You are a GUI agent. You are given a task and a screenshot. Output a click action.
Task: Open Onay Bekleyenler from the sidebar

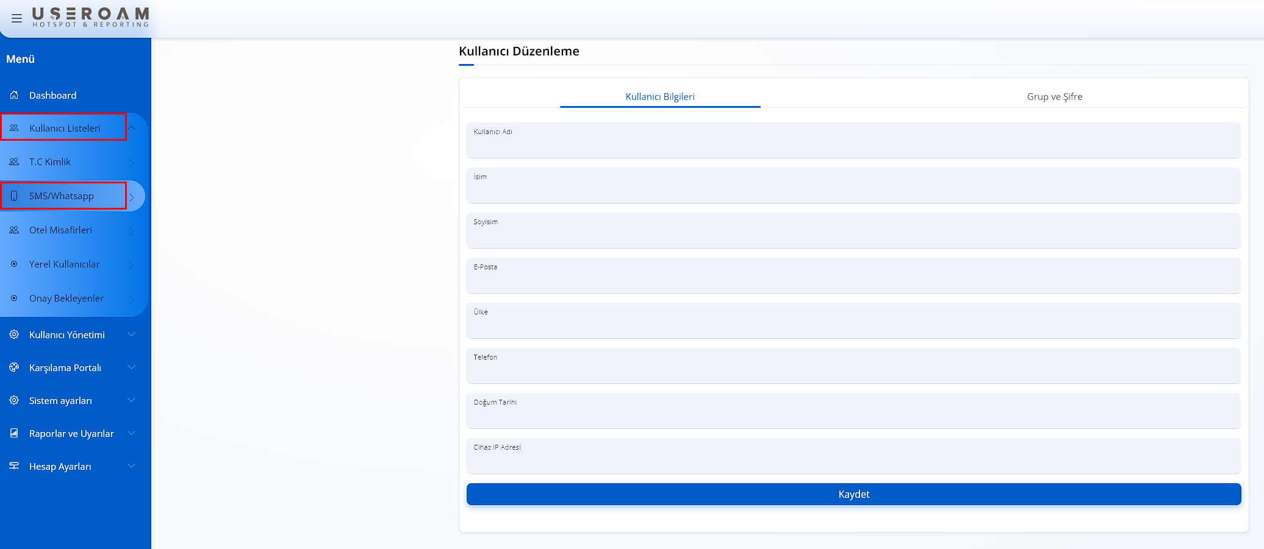click(66, 298)
